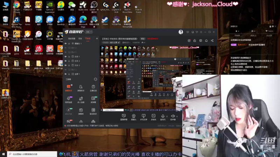Toggle lock on the 全屏 1 source
Screen dimensions: 280x157
(x=69, y=74)
